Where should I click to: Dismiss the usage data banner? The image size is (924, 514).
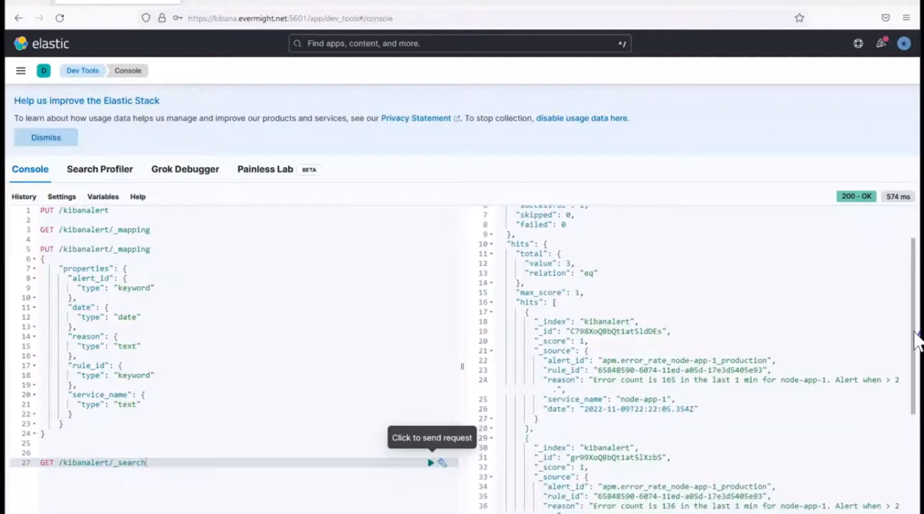pos(46,137)
